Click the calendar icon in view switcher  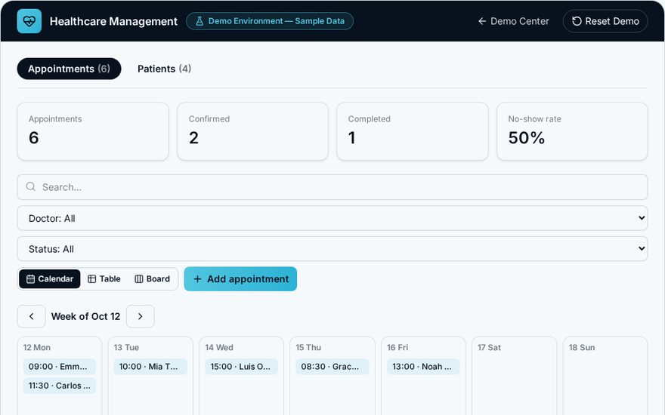point(30,279)
